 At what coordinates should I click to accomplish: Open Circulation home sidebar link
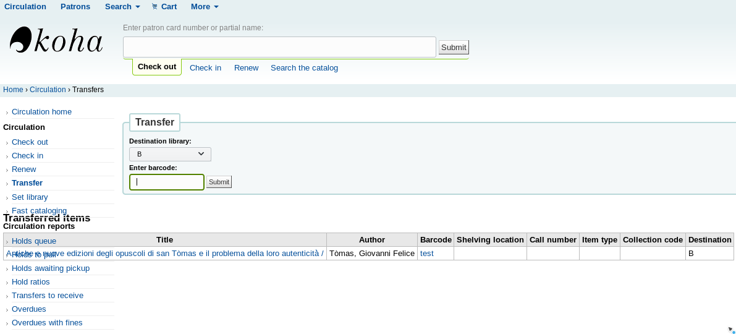click(x=41, y=112)
